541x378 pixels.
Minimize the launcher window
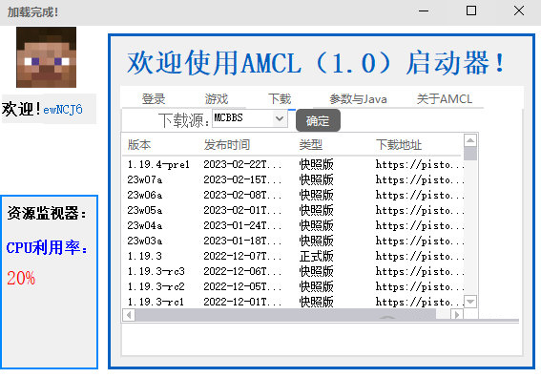tap(424, 11)
